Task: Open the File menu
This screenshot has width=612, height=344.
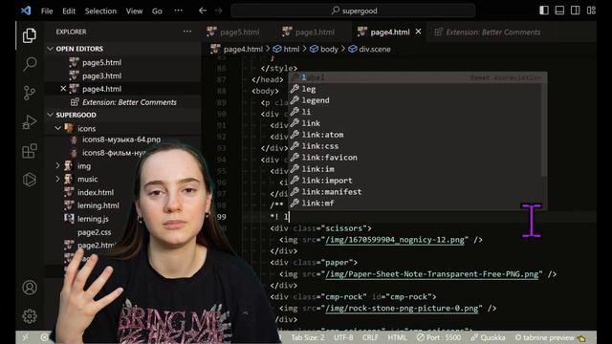Action: [47, 11]
